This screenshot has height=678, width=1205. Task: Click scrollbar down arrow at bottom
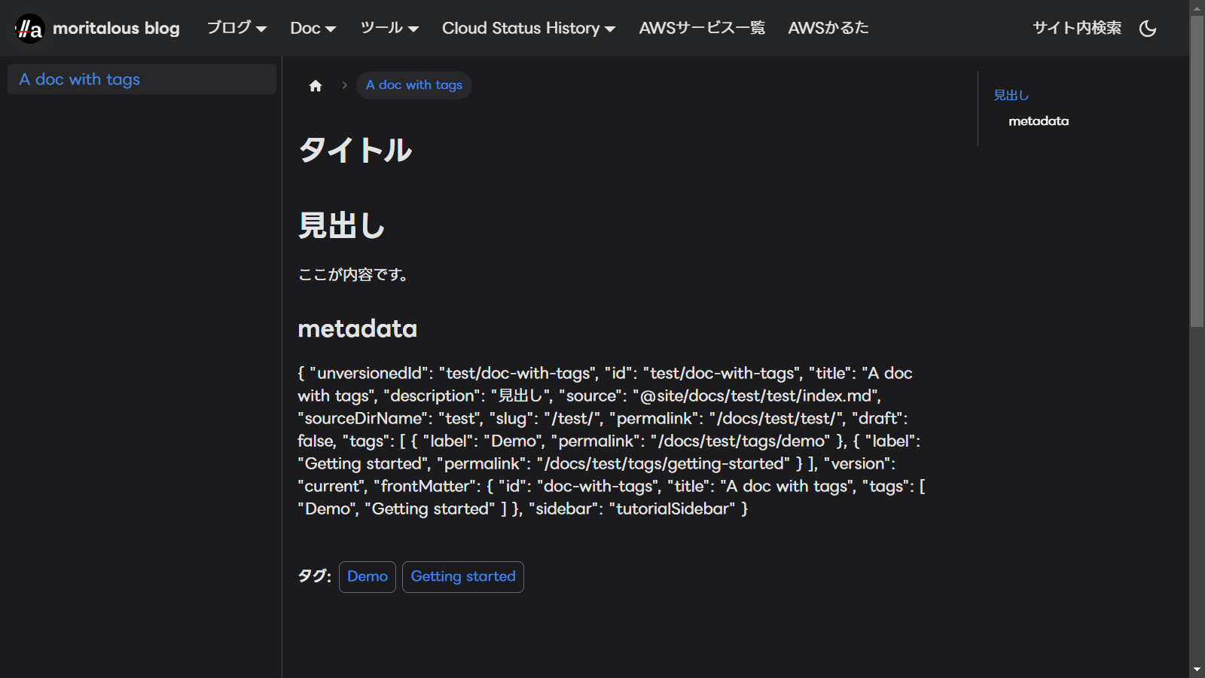[x=1197, y=670]
